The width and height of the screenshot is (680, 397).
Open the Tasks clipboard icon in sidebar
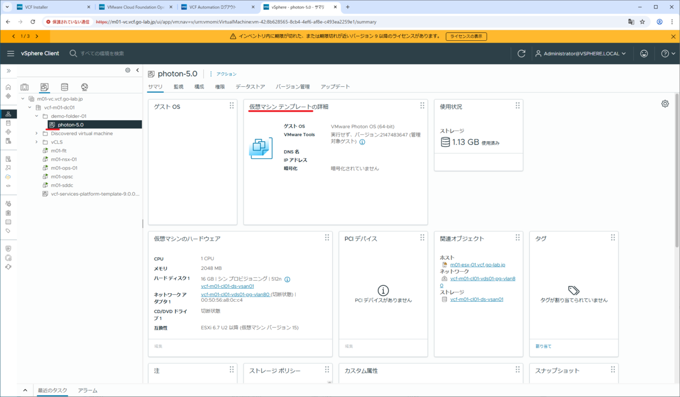pyautogui.click(x=8, y=213)
